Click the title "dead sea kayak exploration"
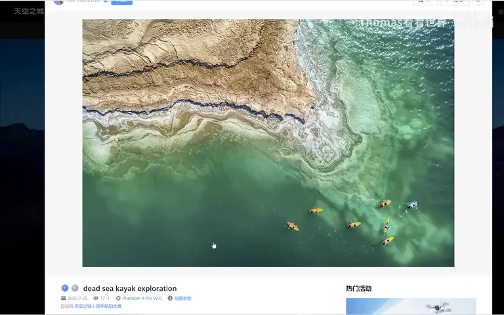This screenshot has width=504, height=315. click(x=130, y=288)
